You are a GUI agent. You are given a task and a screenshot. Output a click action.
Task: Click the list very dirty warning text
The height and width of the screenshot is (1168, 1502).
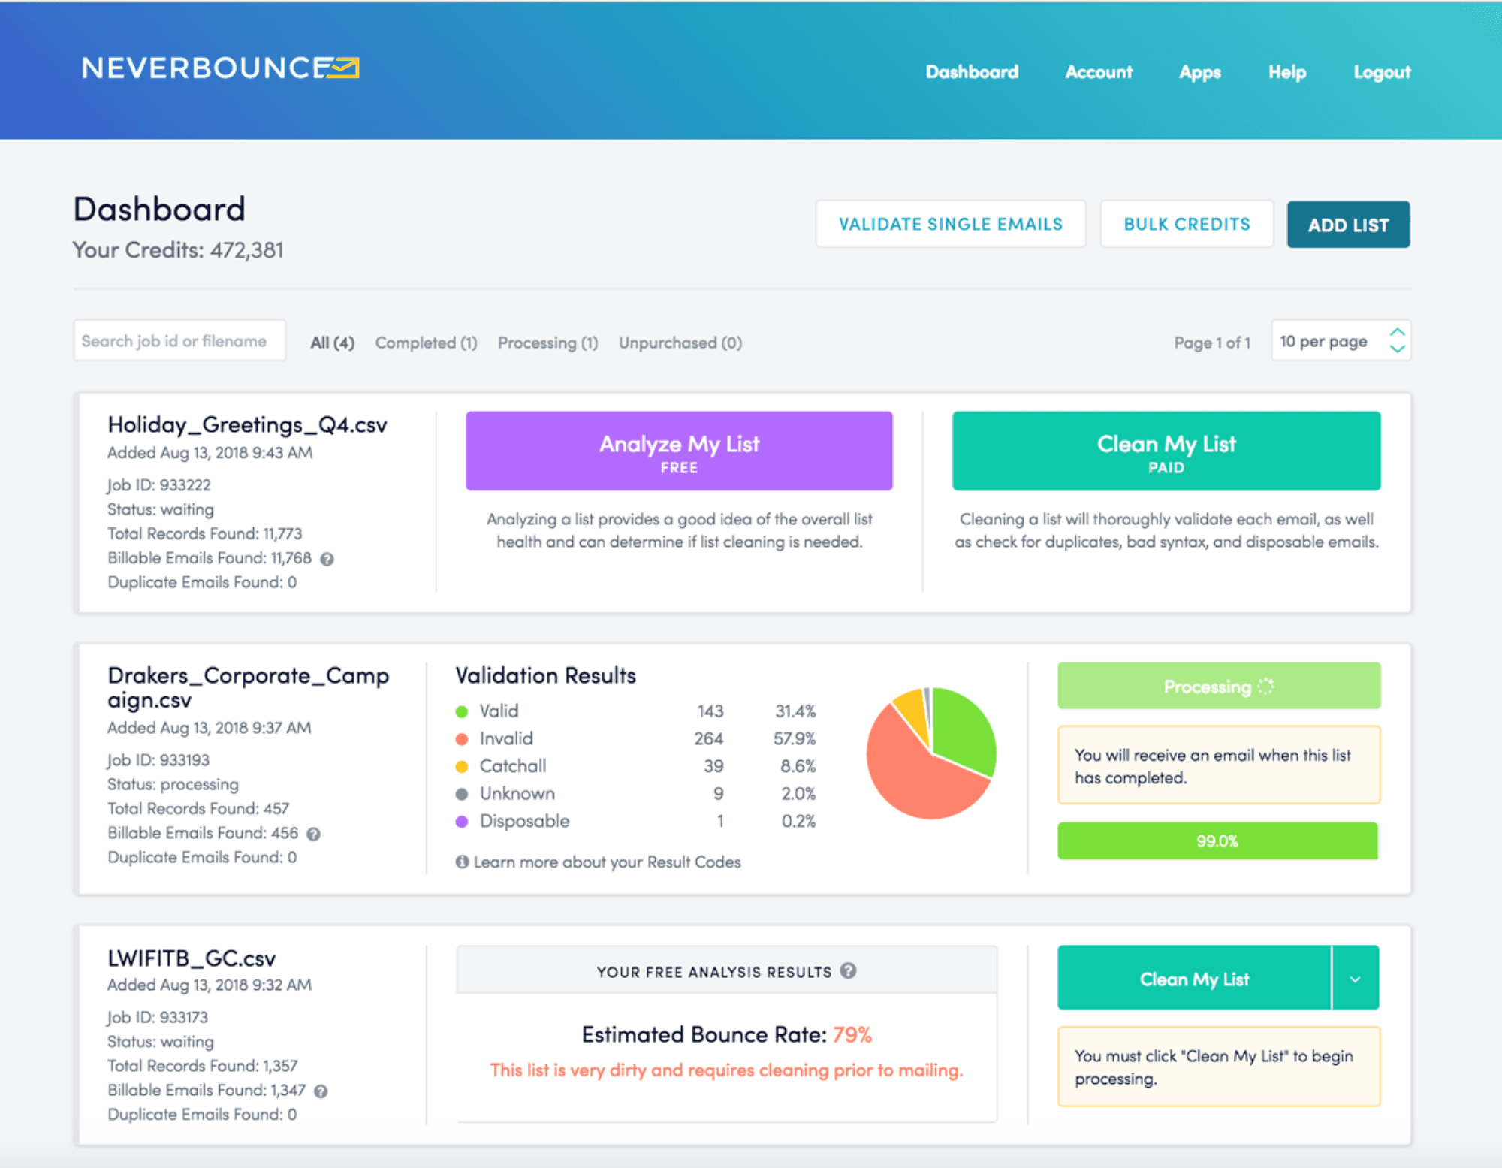(x=726, y=1070)
